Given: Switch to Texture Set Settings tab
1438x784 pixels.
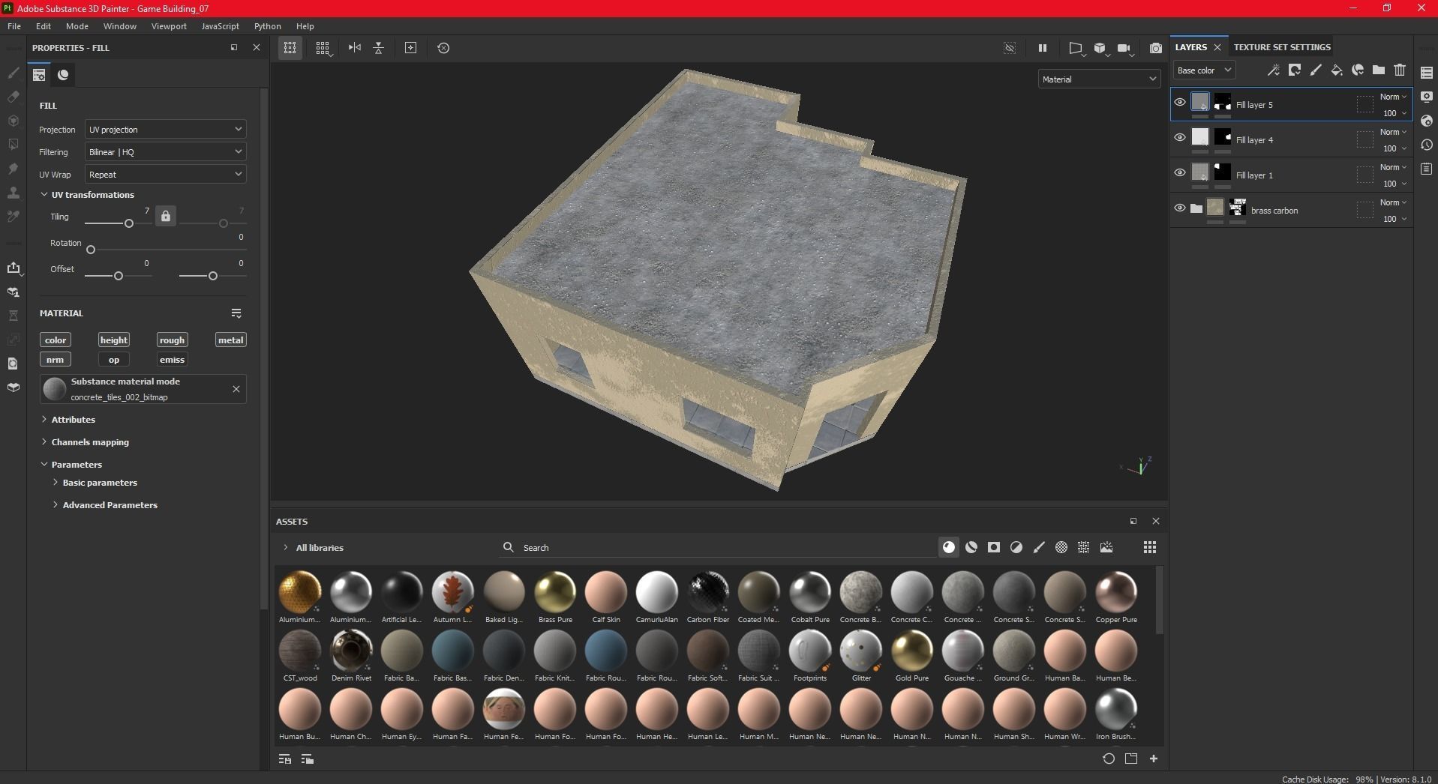Looking at the screenshot, I should click(x=1282, y=47).
